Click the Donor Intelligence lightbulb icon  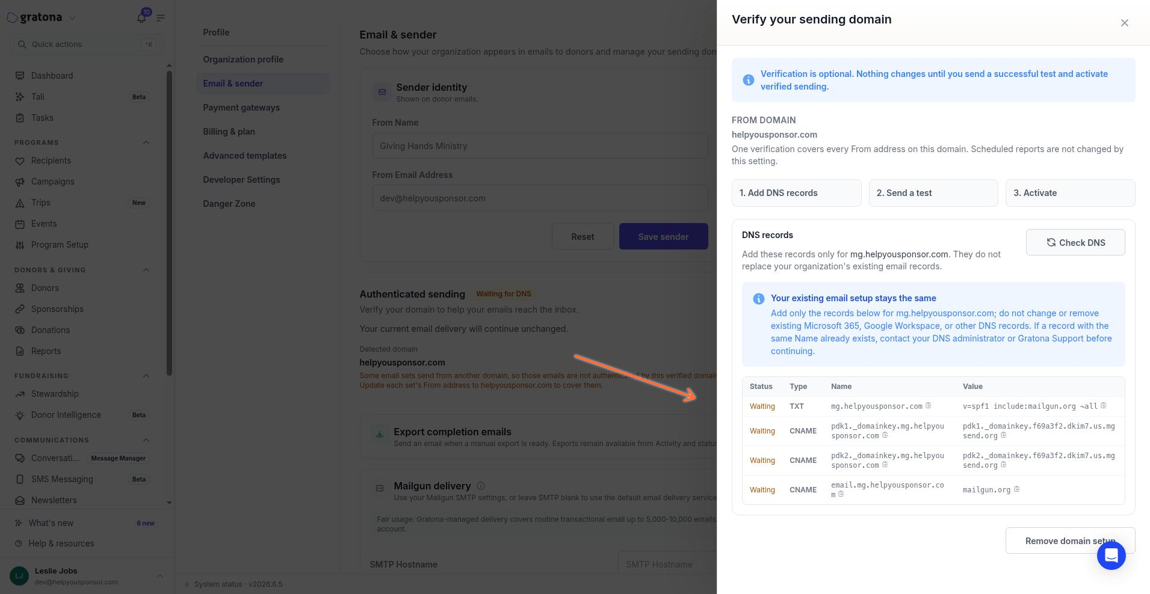(20, 415)
